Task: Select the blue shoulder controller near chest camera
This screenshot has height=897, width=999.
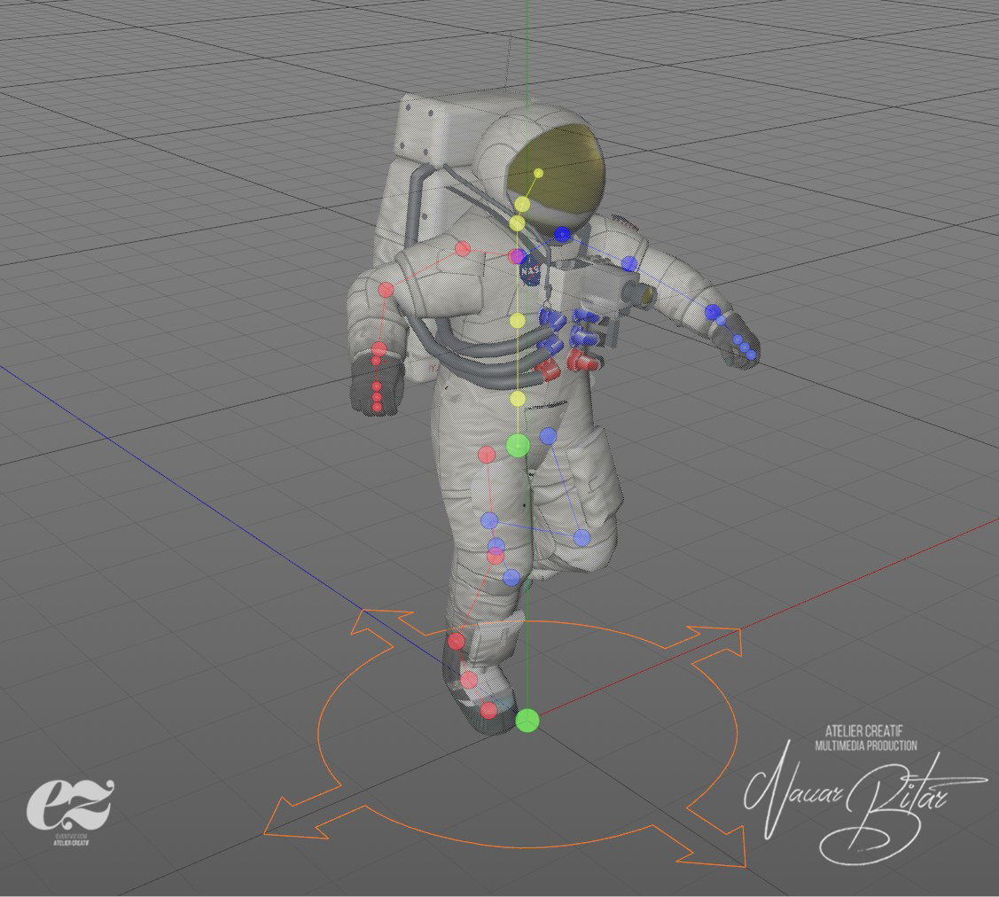Action: (x=628, y=263)
